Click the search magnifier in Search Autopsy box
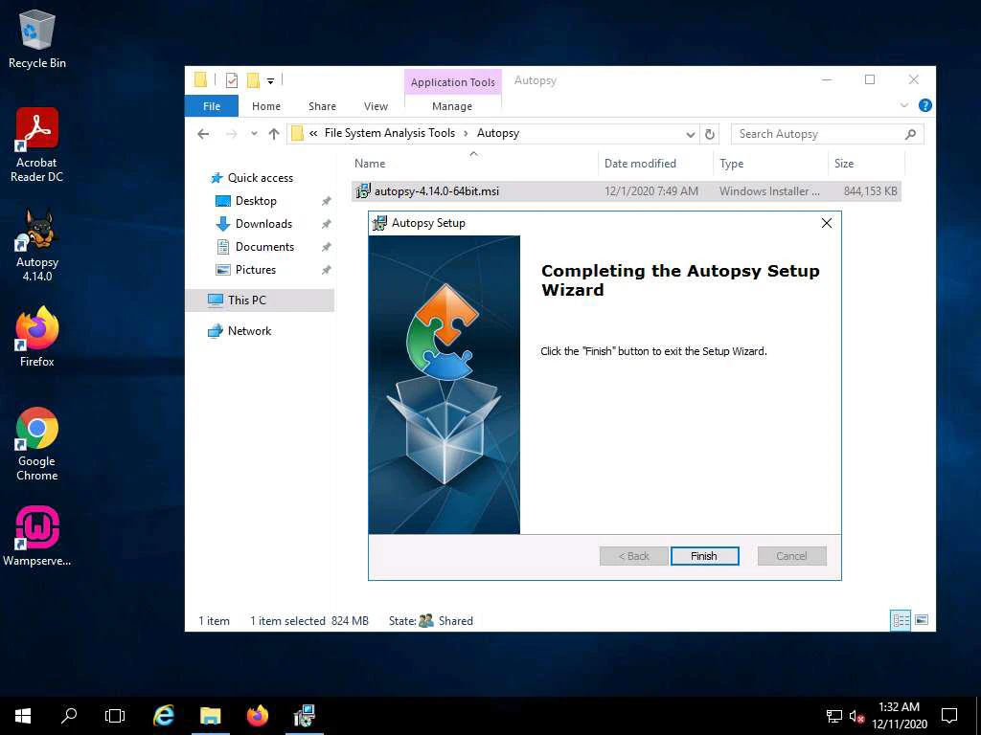 [910, 134]
